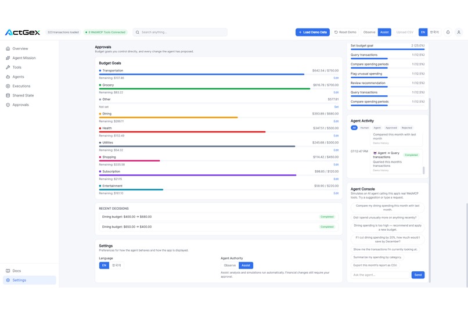Open Shared State via the database icon
Viewport: 468px width, 312px height.
click(x=8, y=95)
